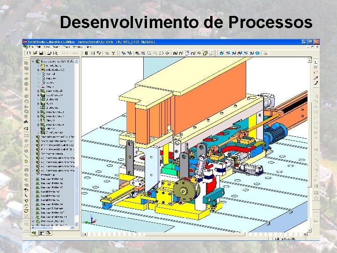Collapse the root assembly tree node
337x253 pixels.
(x=33, y=61)
